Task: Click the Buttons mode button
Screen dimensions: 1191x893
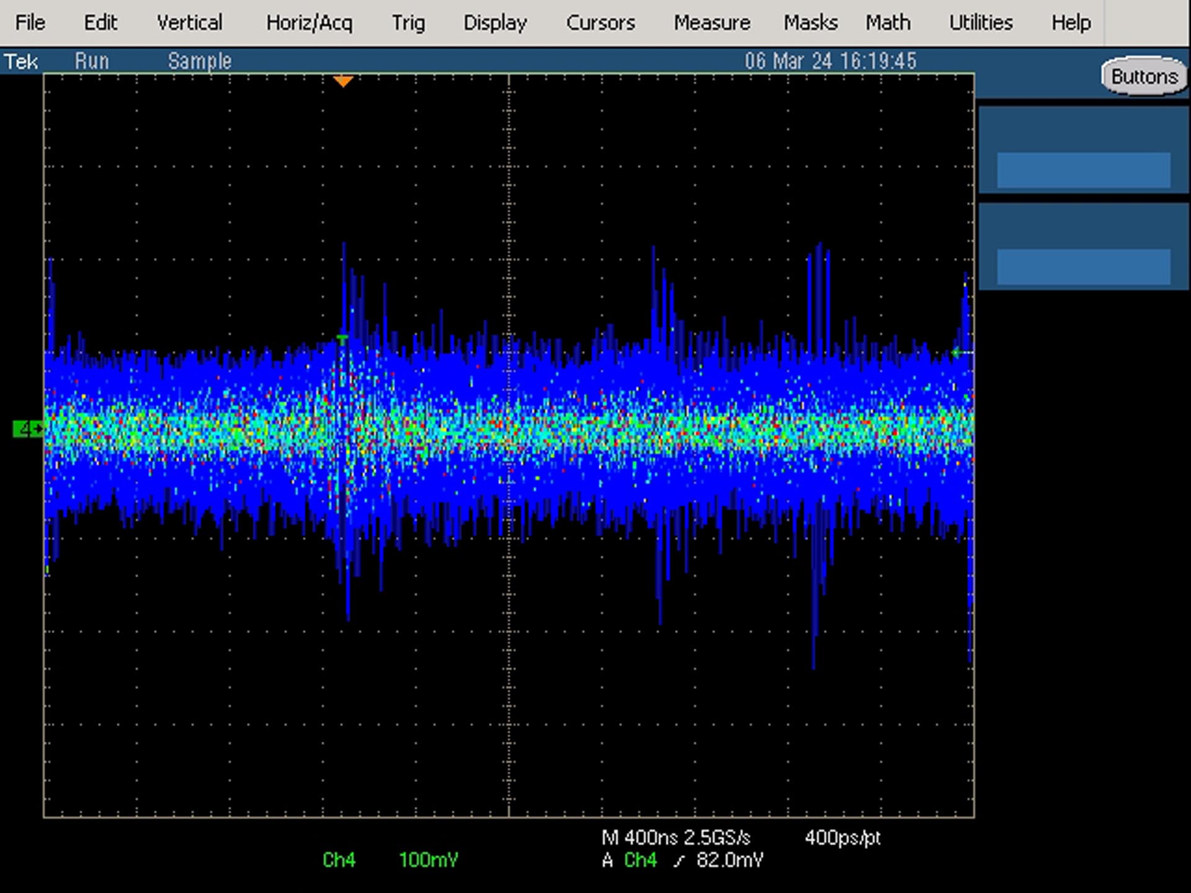Action: [x=1144, y=76]
